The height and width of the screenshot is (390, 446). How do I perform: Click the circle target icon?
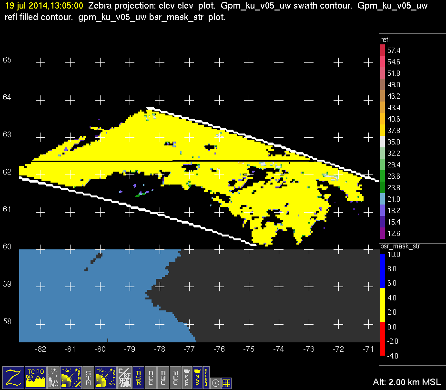(215, 382)
